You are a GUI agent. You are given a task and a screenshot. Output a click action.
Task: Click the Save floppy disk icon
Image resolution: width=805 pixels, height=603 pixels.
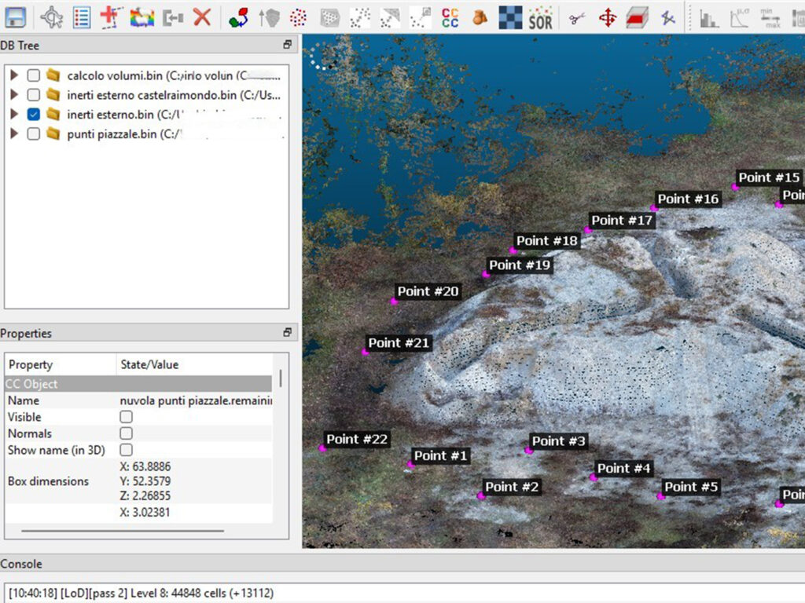(15, 16)
